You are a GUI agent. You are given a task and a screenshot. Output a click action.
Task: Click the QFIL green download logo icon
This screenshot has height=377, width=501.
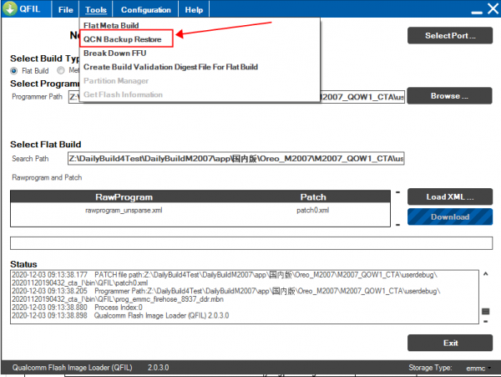coord(9,8)
